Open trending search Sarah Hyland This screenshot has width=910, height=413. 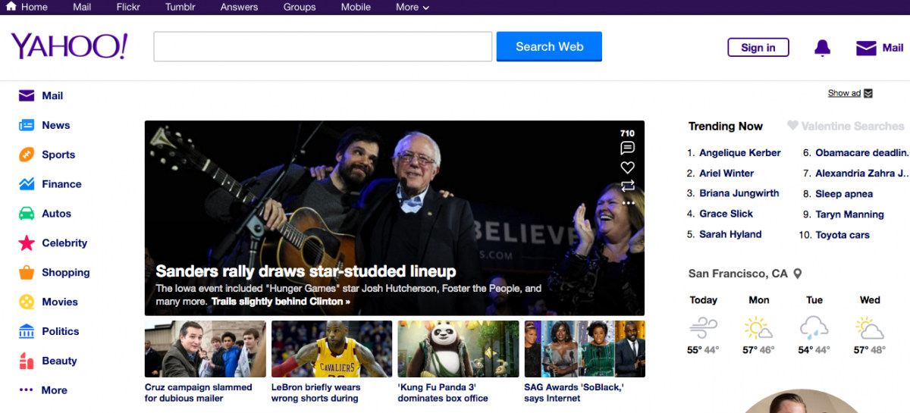[x=730, y=234]
